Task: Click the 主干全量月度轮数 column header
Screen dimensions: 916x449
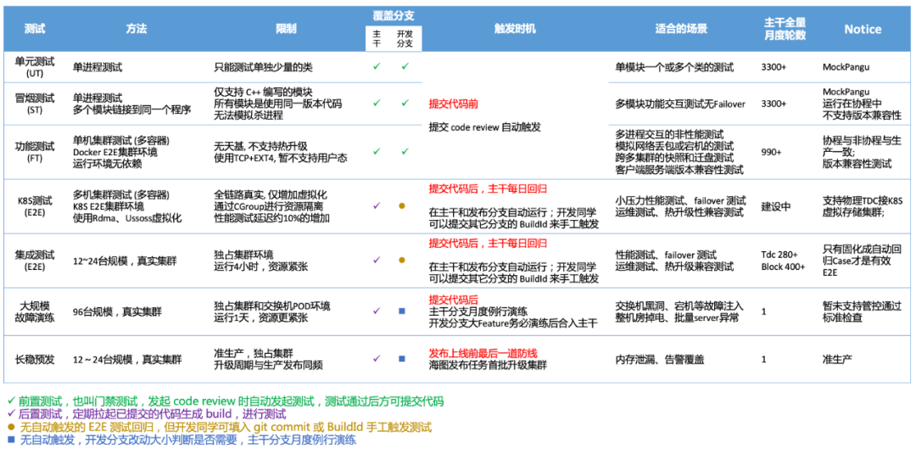Action: [785, 29]
